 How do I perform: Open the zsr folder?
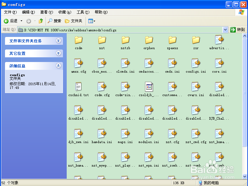pyautogui.click(x=196, y=40)
